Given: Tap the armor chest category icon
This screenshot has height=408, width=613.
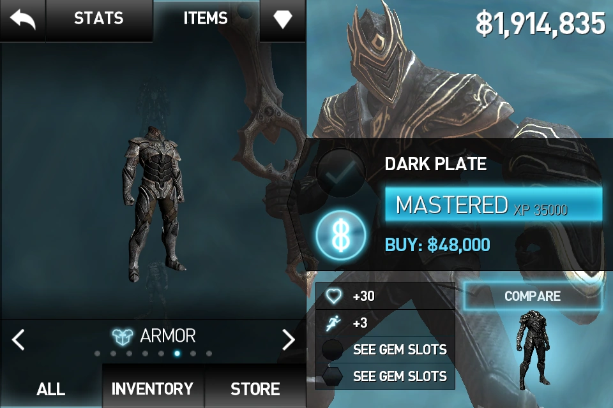Looking at the screenshot, I should coord(123,336).
